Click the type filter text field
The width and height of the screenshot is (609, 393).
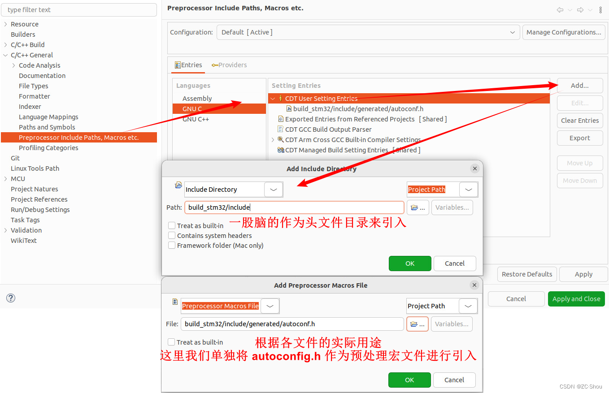(79, 9)
